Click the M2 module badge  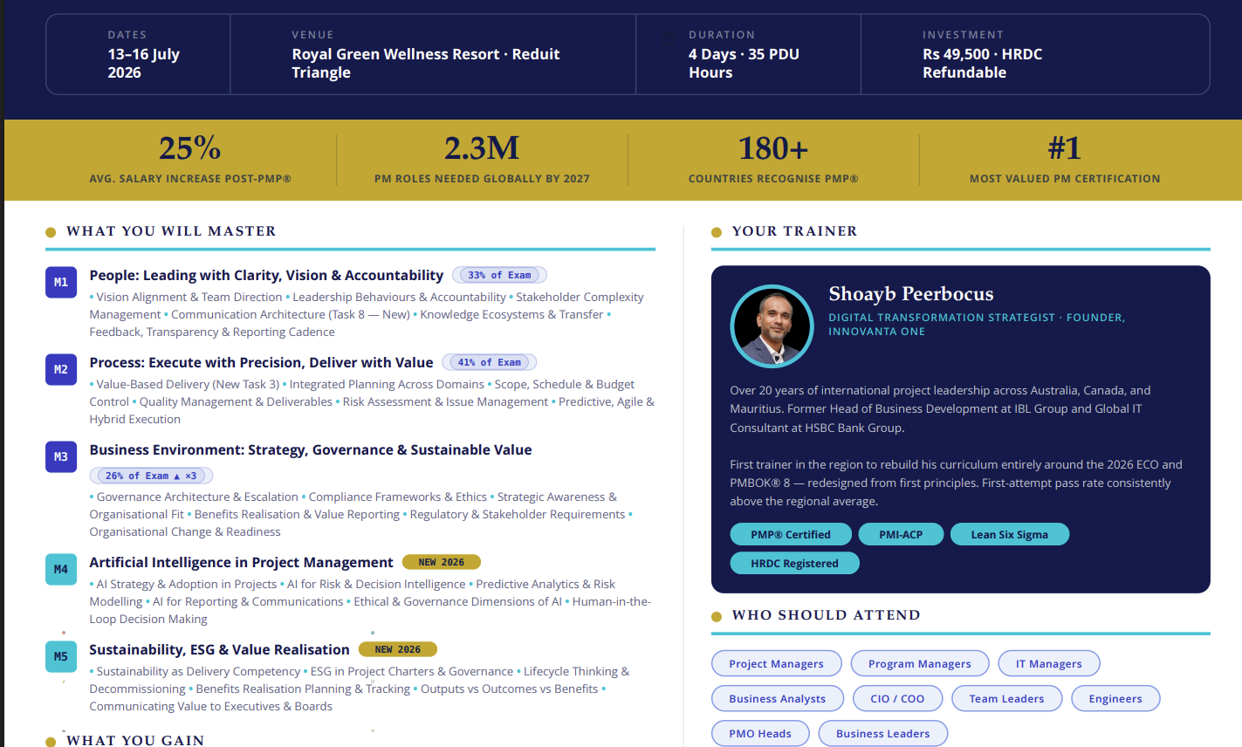[x=61, y=369]
